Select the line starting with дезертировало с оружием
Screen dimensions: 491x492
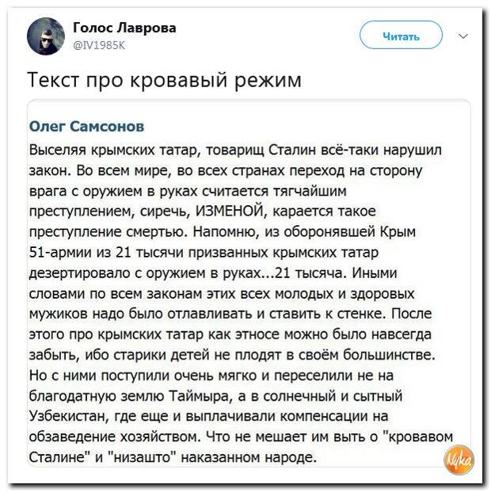point(213,273)
